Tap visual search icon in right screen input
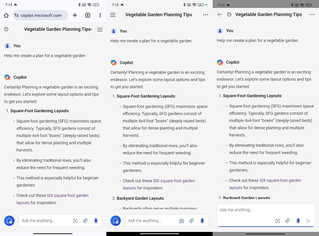The width and height of the screenshot is (319, 236). [x=278, y=221]
